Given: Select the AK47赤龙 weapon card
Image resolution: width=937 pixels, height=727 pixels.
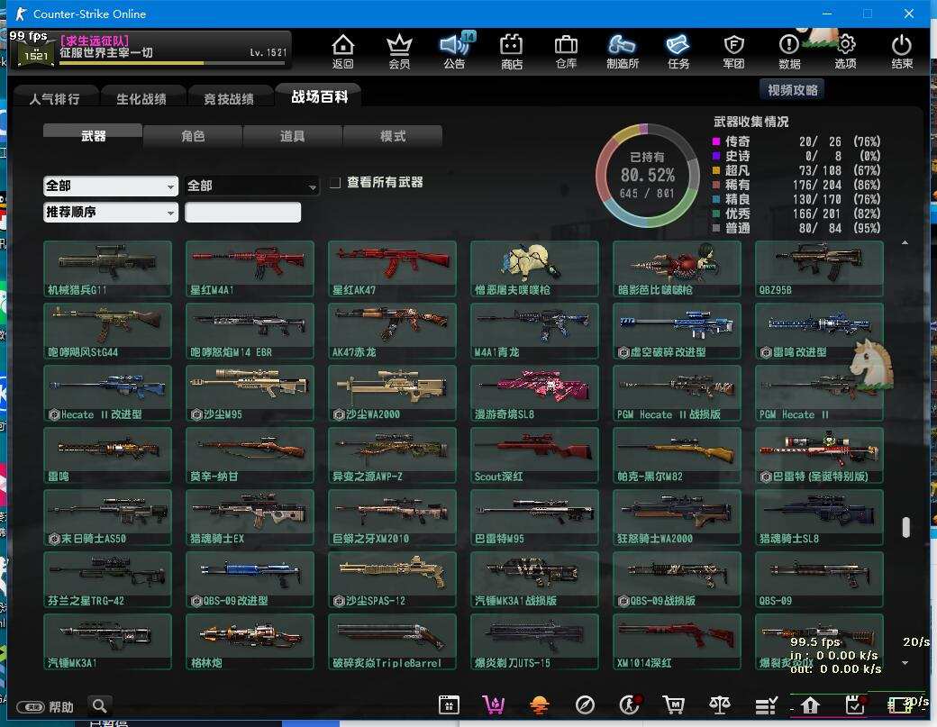Looking at the screenshot, I should 392,331.
